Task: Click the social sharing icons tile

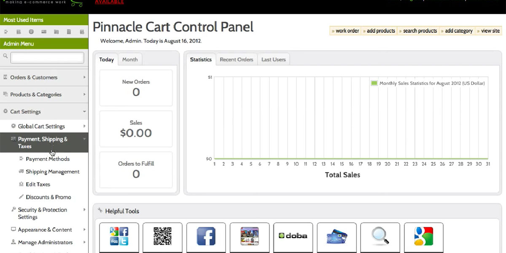Action: 119,237
